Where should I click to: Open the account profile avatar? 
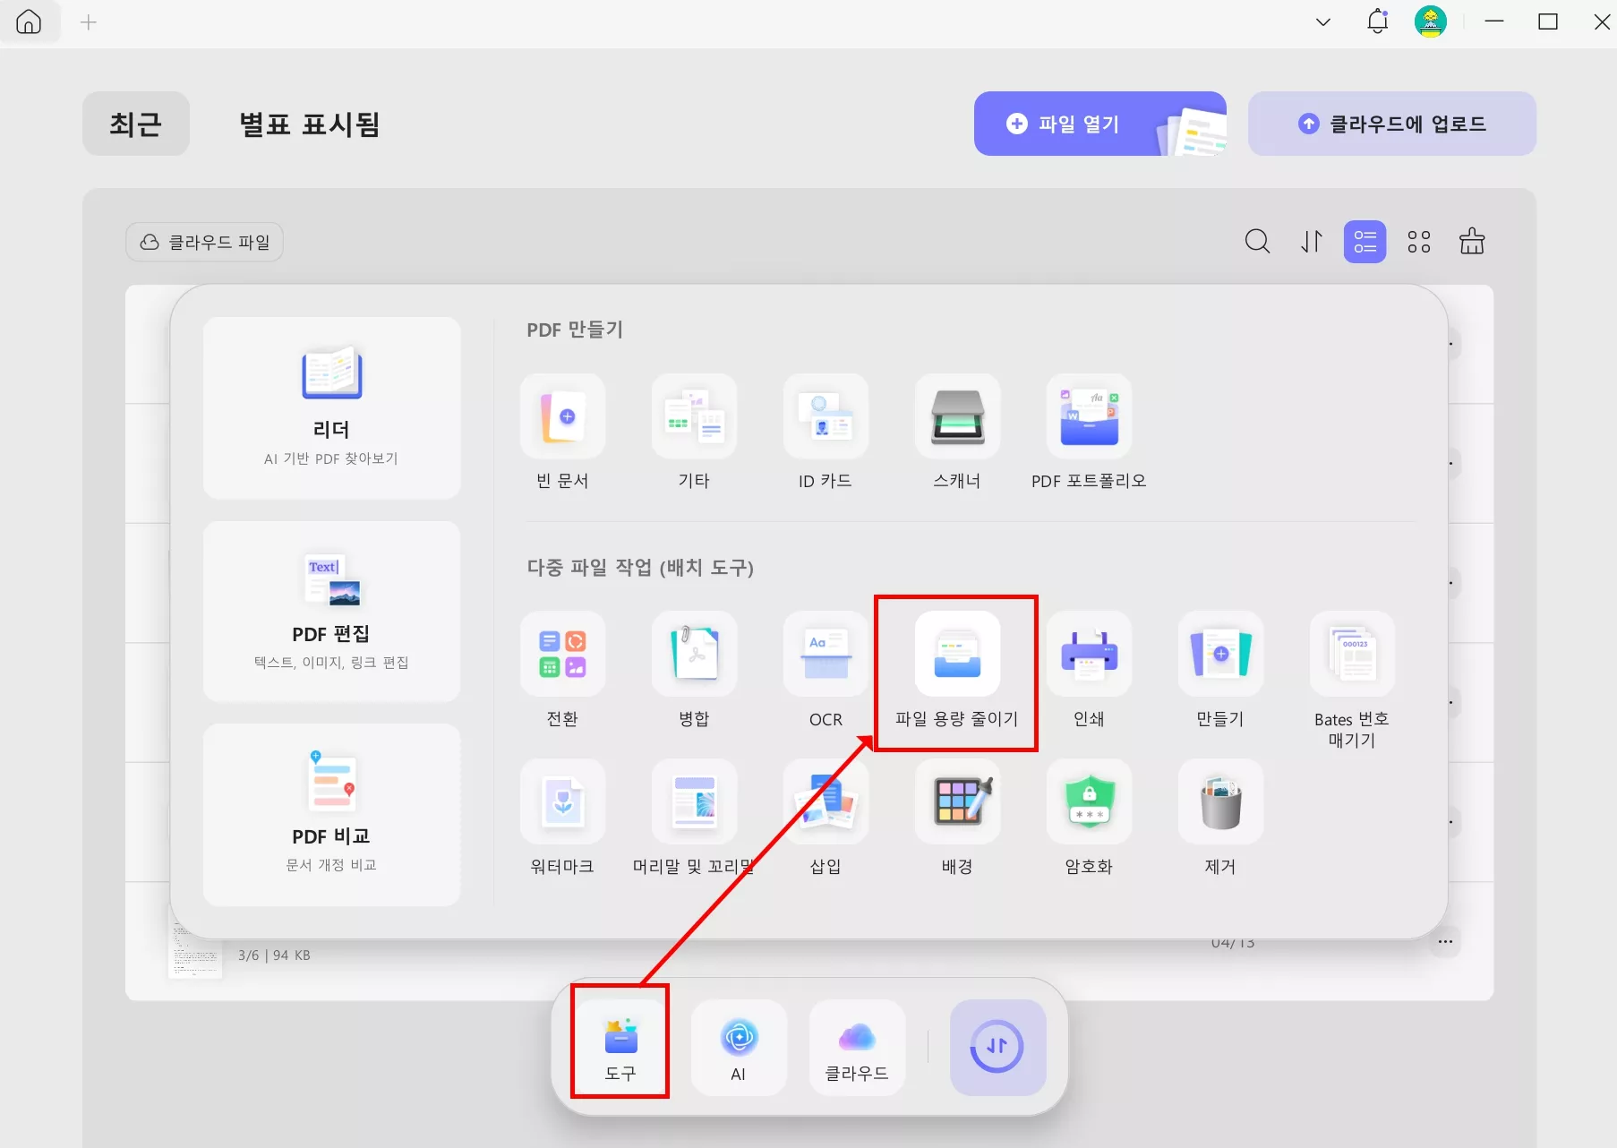1431,21
